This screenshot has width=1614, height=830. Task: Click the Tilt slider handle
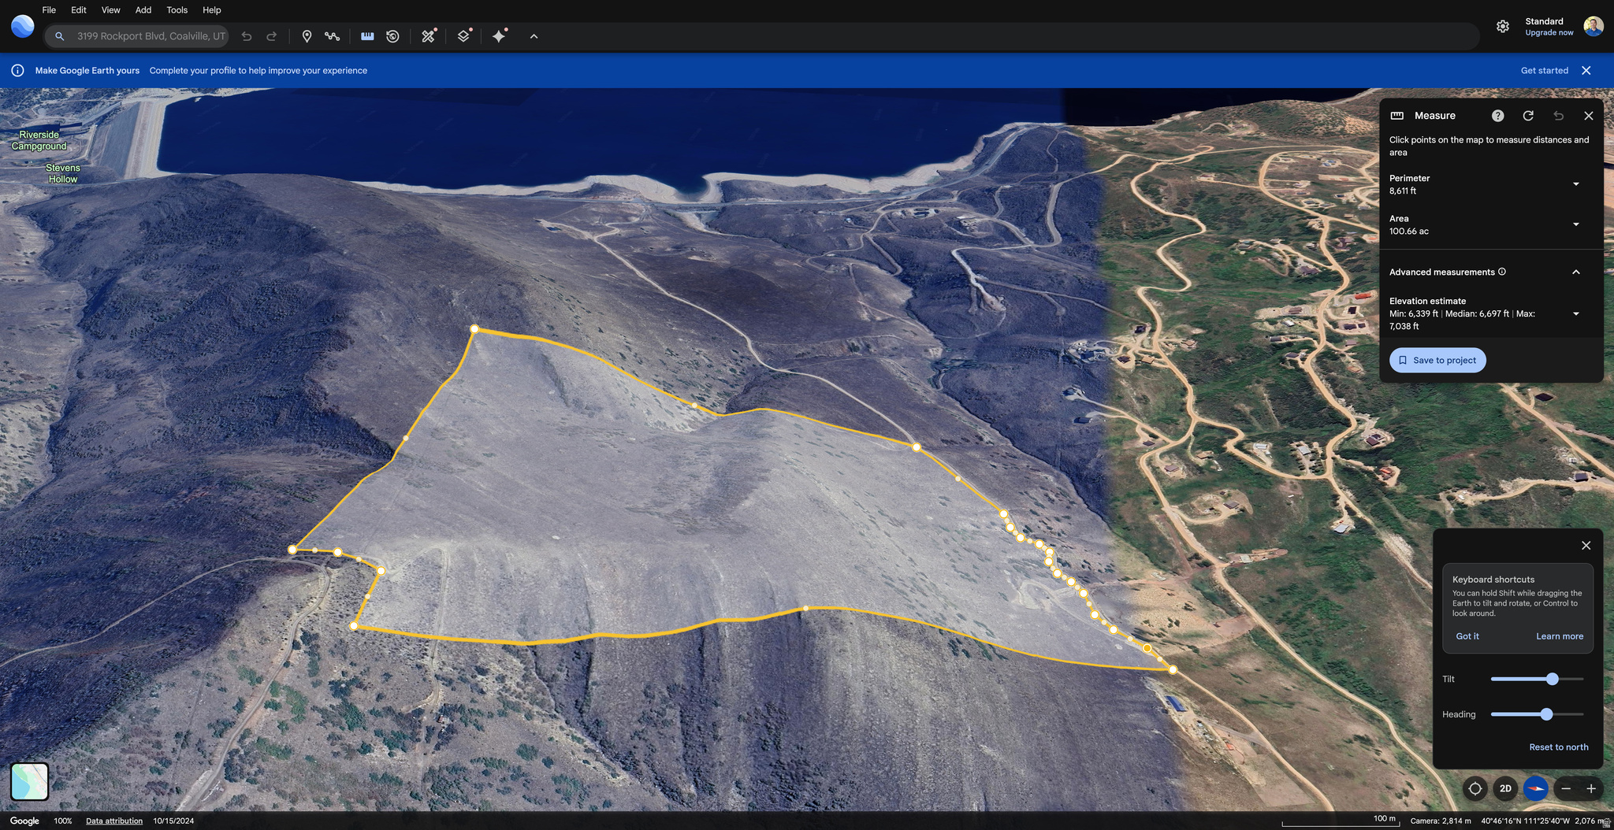coord(1552,679)
